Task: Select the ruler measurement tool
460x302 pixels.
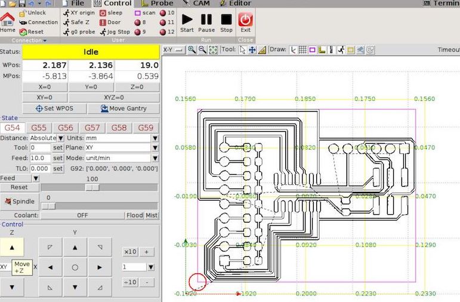Action: (262, 50)
